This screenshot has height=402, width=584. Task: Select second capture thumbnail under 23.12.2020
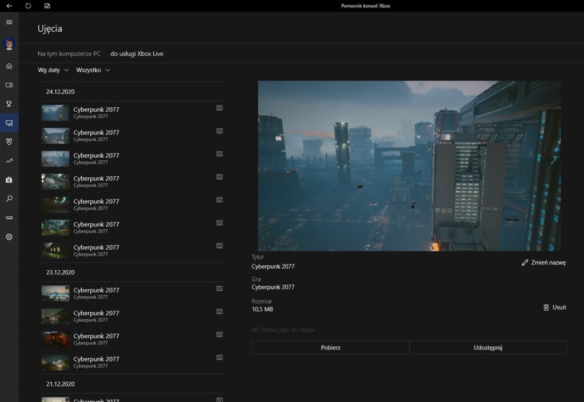point(55,316)
